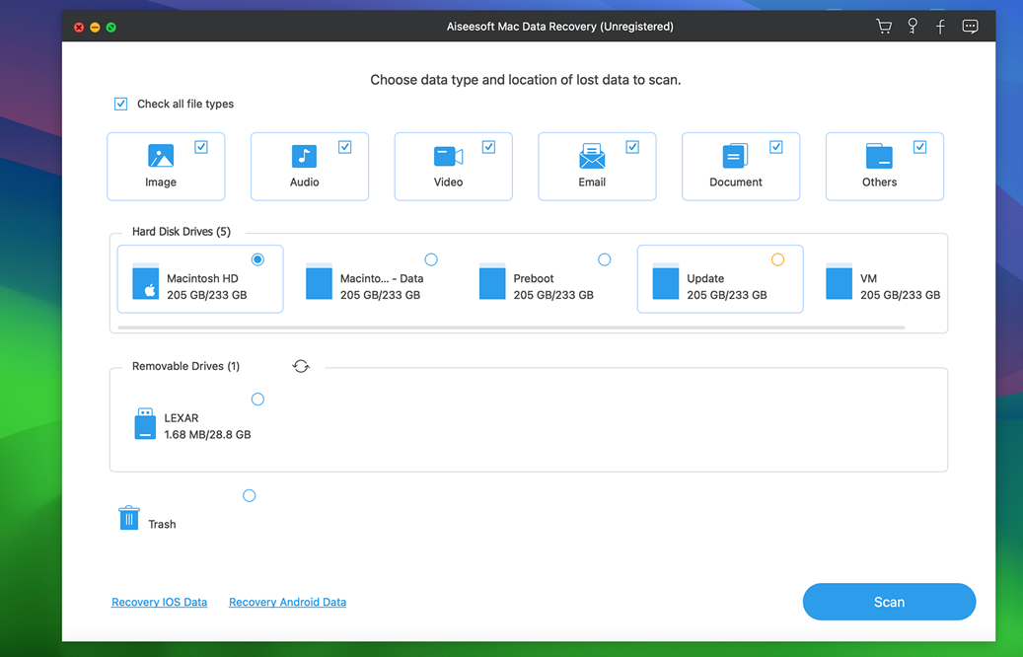1023x657 pixels.
Task: Open the Recovery IOS Data link
Action: point(159,602)
